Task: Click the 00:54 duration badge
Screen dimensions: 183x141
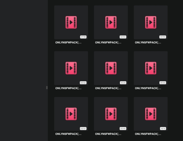Action: [163, 37]
